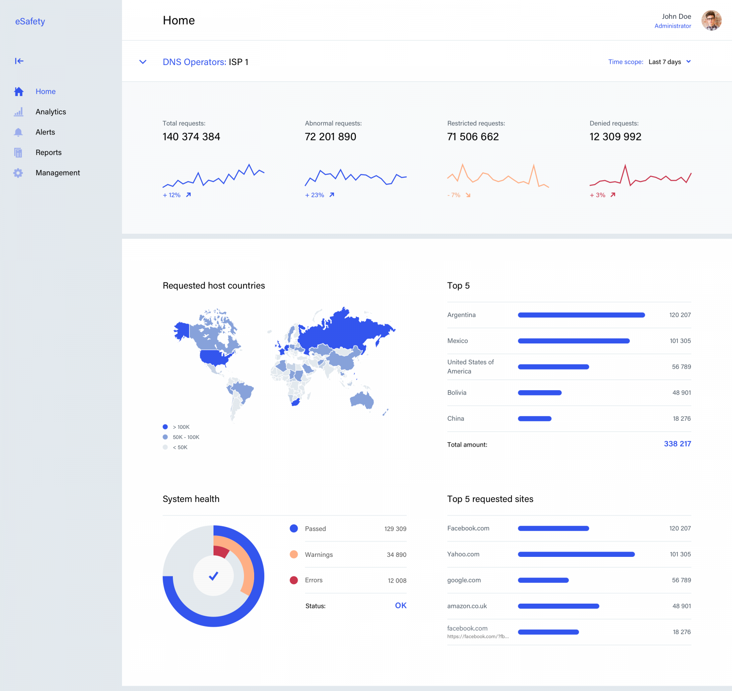The width and height of the screenshot is (732, 691).
Task: Click the Argentina progress bar
Action: (x=581, y=315)
